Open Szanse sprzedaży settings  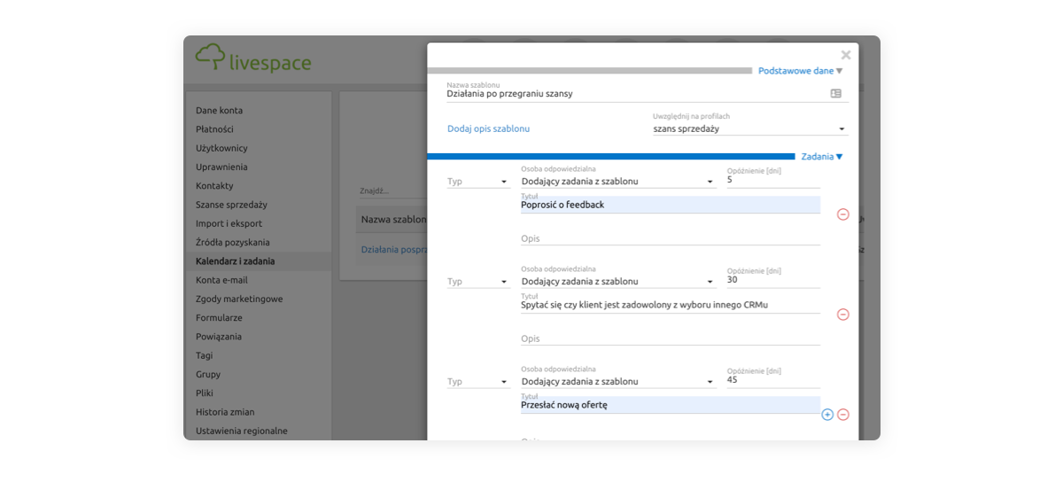(x=231, y=205)
